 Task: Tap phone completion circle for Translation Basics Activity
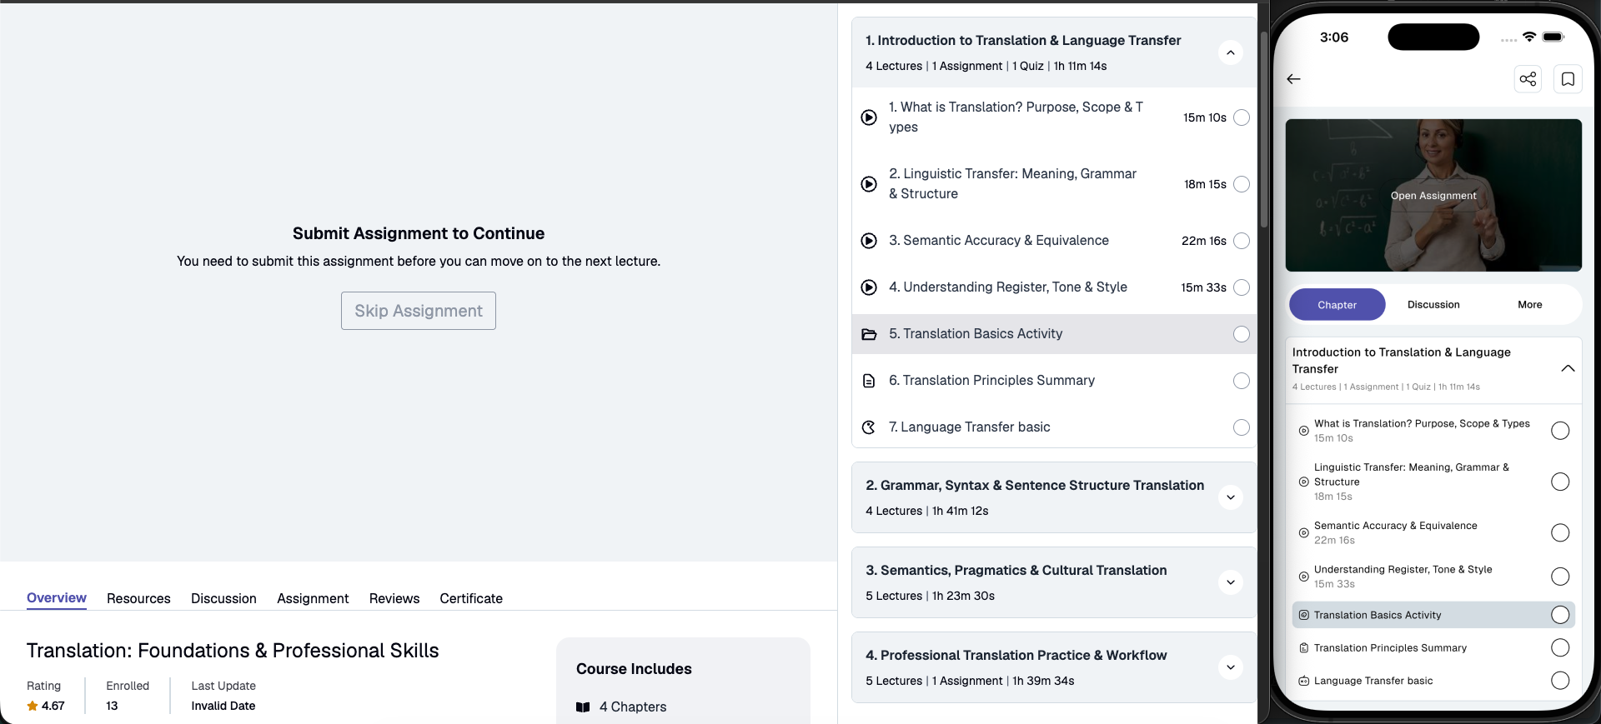pyautogui.click(x=1560, y=615)
